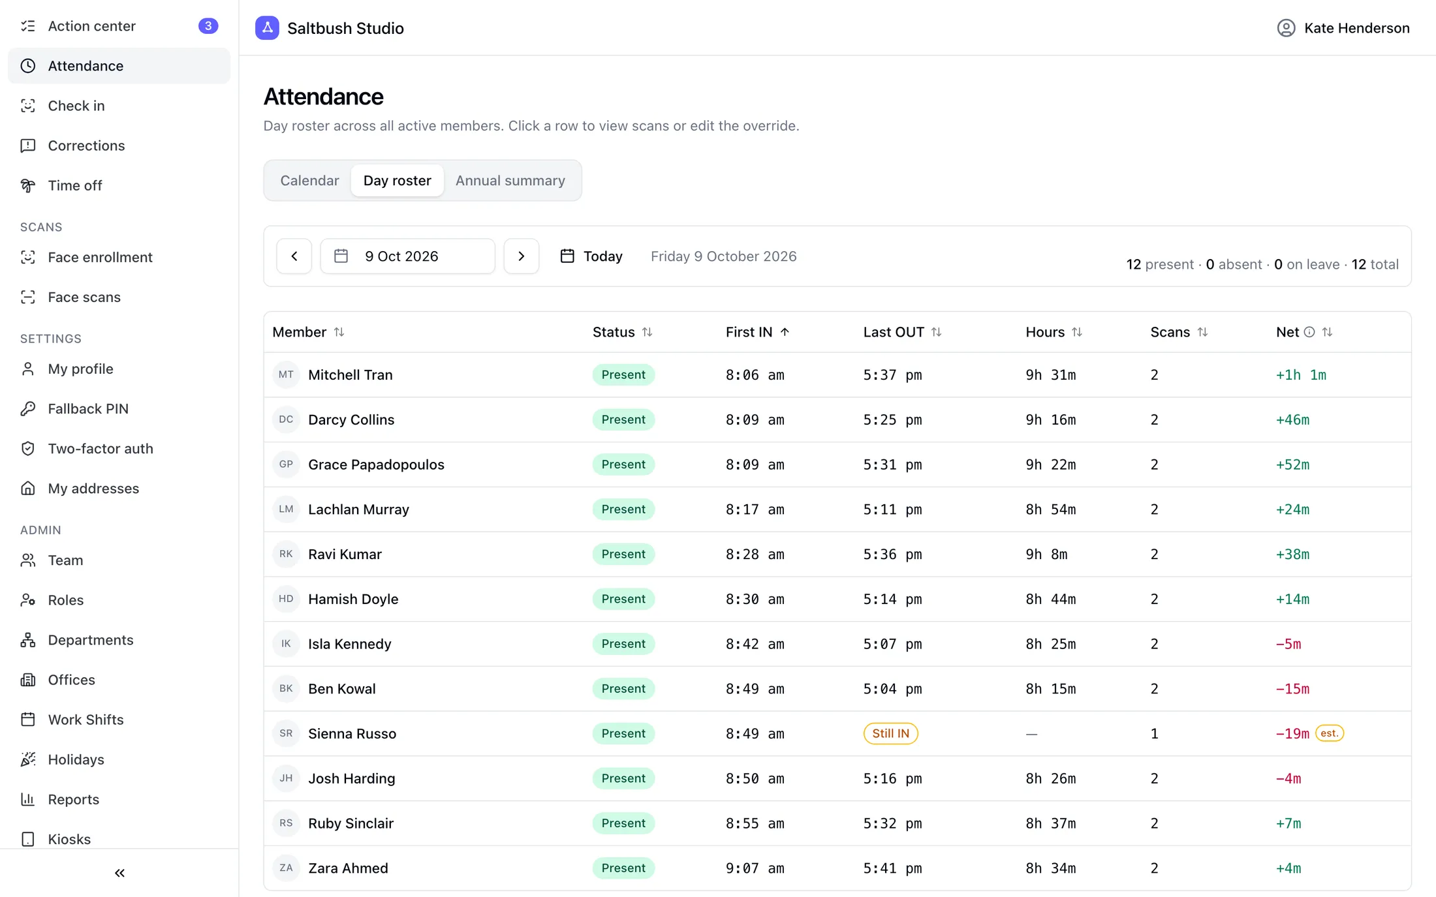
Task: Click the Corrections message icon
Action: [27, 145]
